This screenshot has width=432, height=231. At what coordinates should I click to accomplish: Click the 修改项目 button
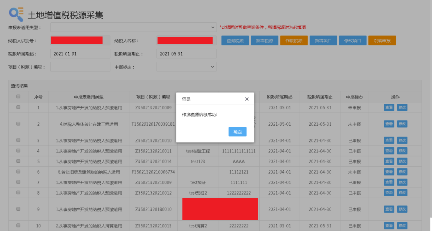coord(352,40)
